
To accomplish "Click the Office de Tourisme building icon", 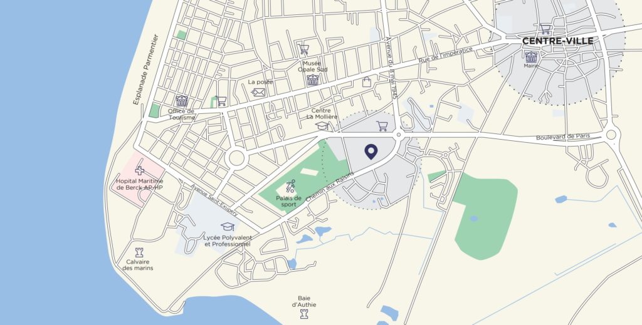I will (x=182, y=101).
